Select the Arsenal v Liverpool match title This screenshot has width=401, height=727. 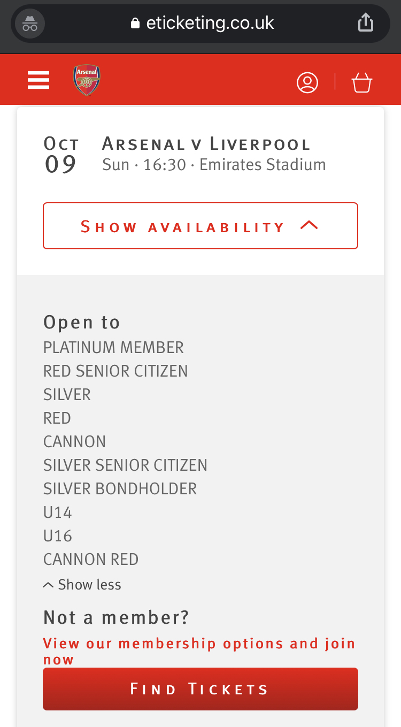tap(206, 144)
